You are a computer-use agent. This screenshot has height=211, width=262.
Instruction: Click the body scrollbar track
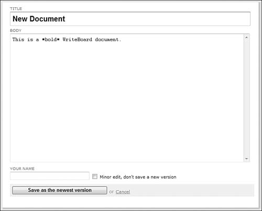pos(246,98)
